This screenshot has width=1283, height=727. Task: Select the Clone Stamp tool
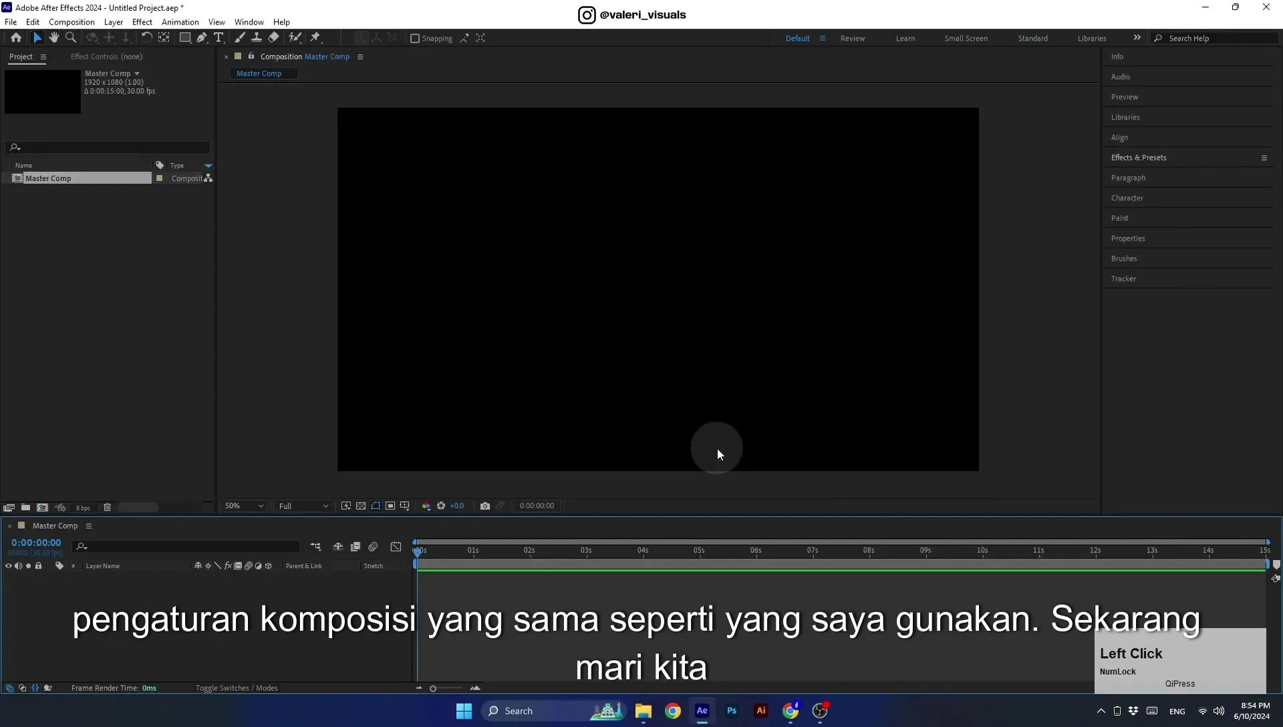point(256,38)
